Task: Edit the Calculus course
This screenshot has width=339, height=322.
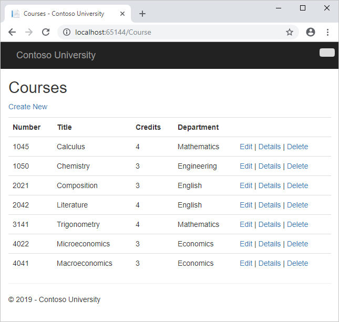Action: pyautogui.click(x=246, y=147)
